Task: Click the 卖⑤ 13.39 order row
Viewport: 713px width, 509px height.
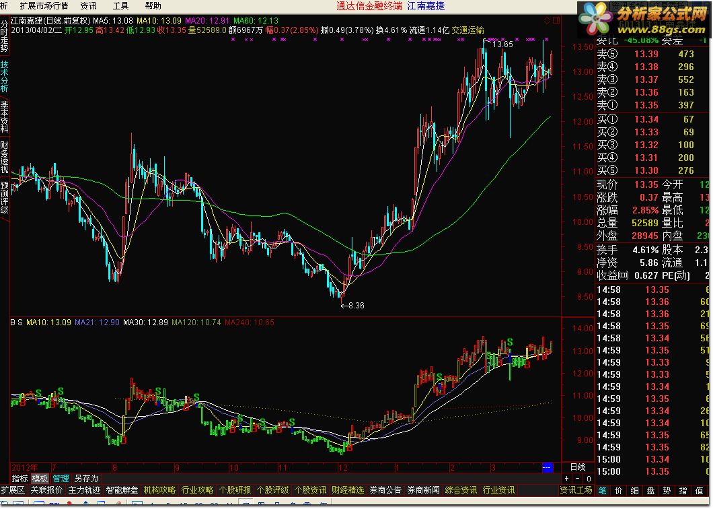Action: point(651,54)
